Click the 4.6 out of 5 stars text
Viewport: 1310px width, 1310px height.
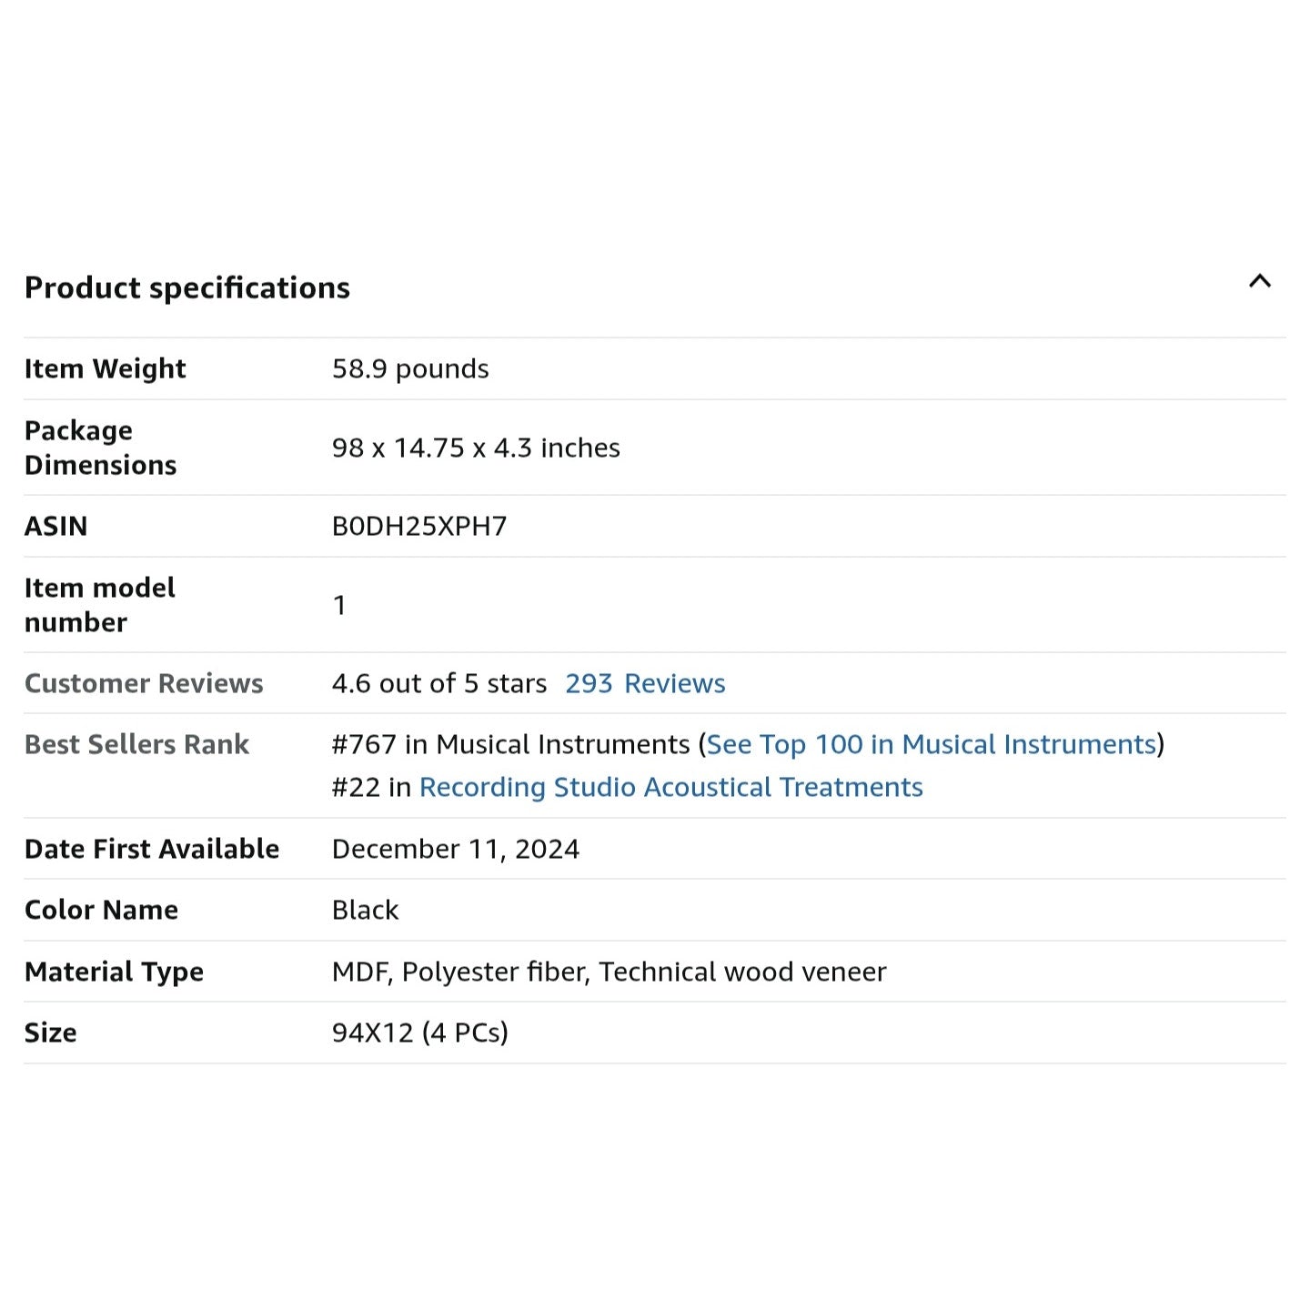coord(439,683)
